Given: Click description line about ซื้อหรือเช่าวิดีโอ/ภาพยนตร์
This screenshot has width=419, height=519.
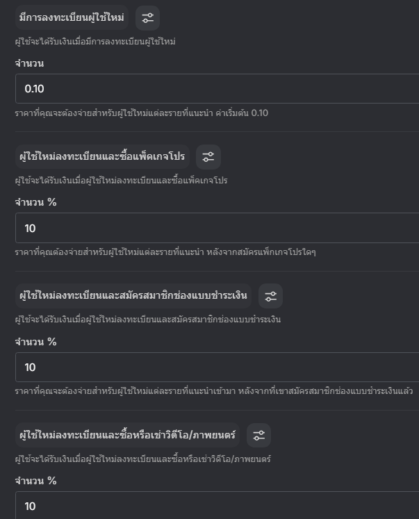Looking at the screenshot, I should point(143,459).
